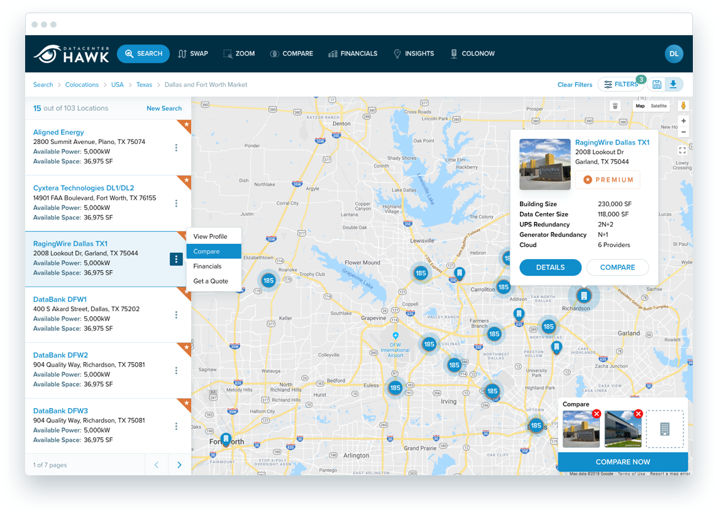
Task: Toggle fullscreen map view
Action: tap(682, 150)
